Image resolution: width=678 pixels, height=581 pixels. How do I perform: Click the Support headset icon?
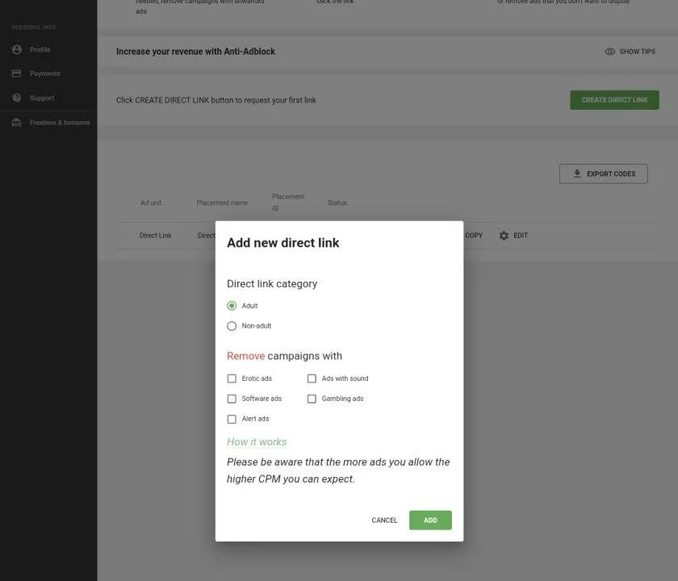(16, 98)
